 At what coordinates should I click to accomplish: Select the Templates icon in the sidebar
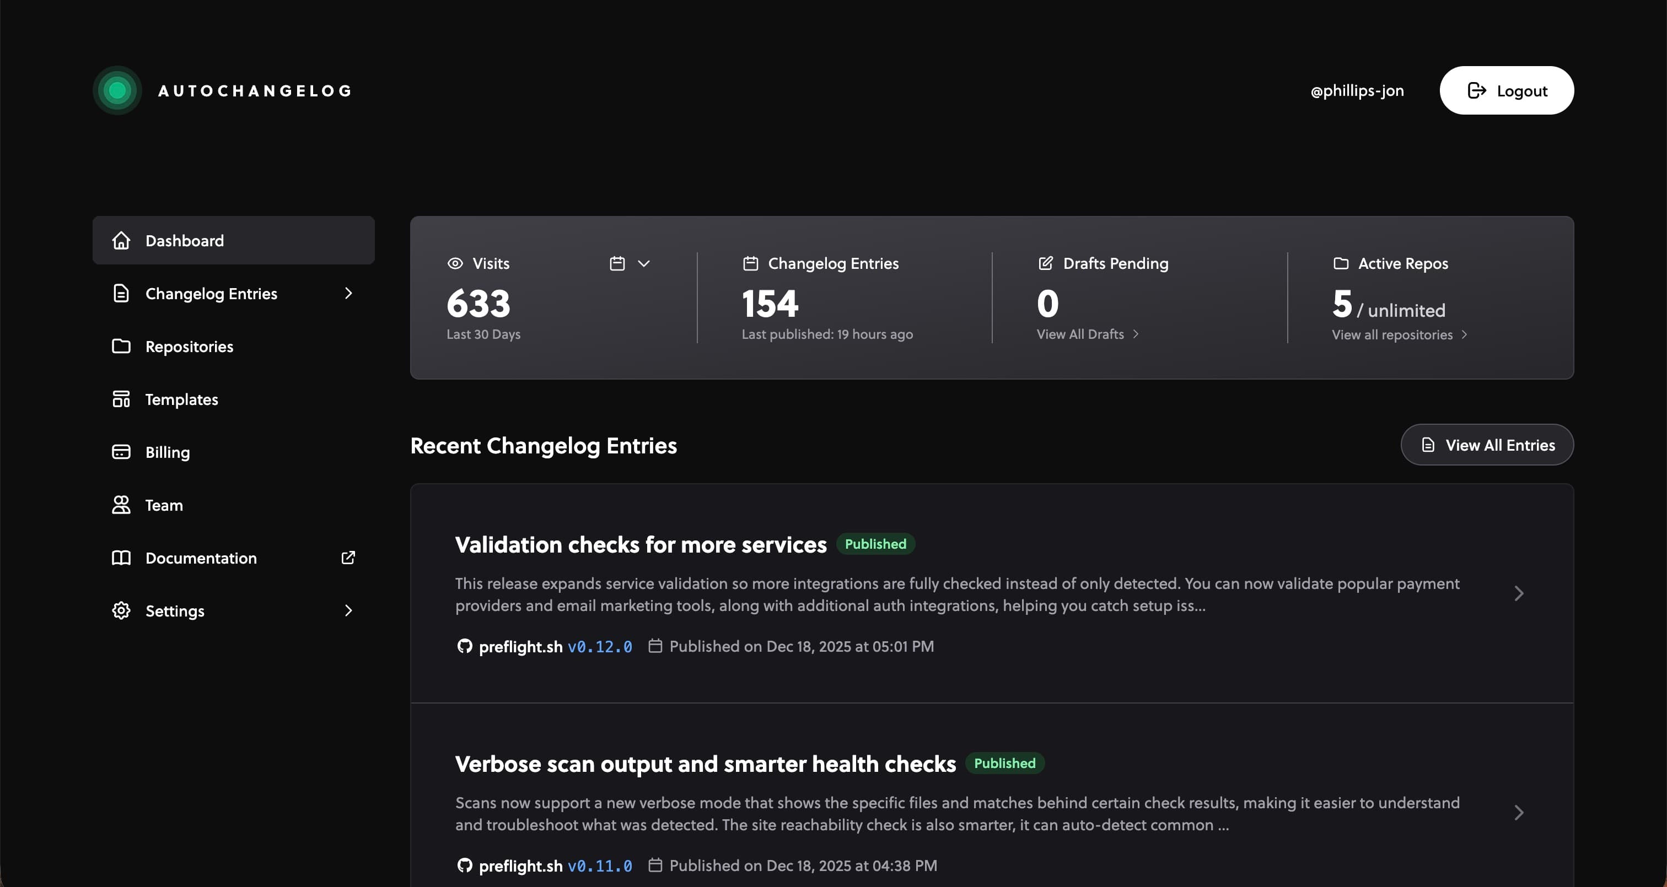[x=121, y=398]
